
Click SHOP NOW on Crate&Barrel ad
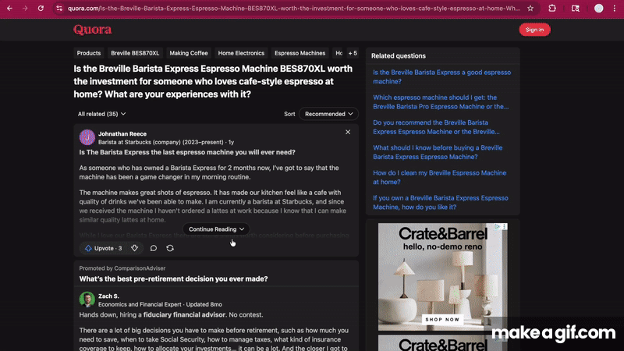click(442, 320)
